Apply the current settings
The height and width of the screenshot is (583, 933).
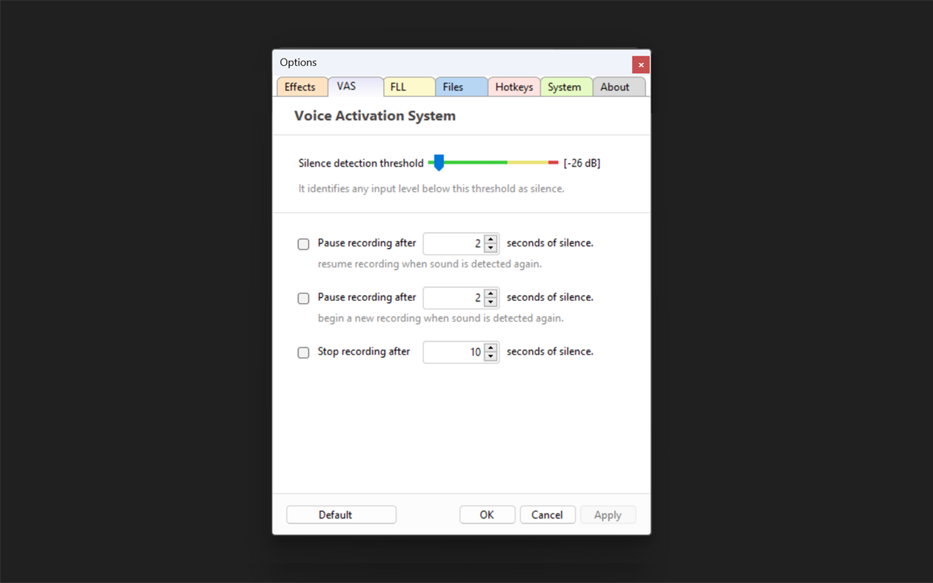click(x=608, y=514)
